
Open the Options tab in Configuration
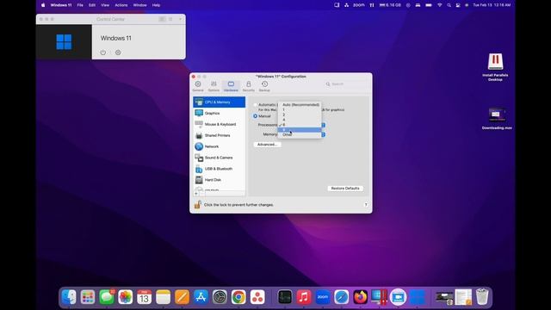tap(214, 86)
